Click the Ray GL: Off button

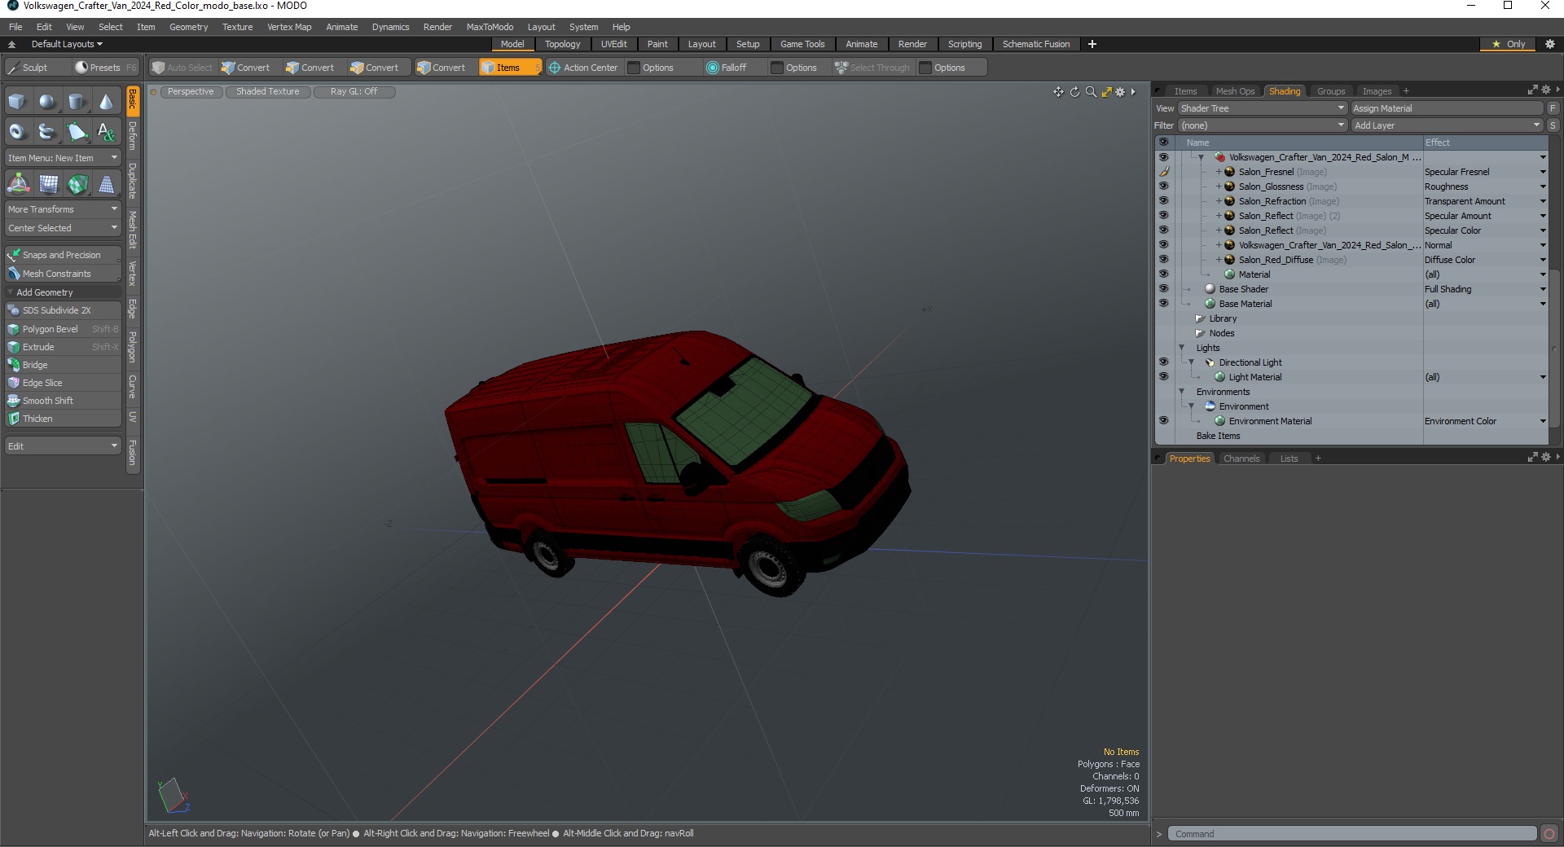click(x=354, y=92)
